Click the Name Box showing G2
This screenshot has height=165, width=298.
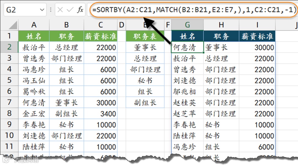point(25,10)
